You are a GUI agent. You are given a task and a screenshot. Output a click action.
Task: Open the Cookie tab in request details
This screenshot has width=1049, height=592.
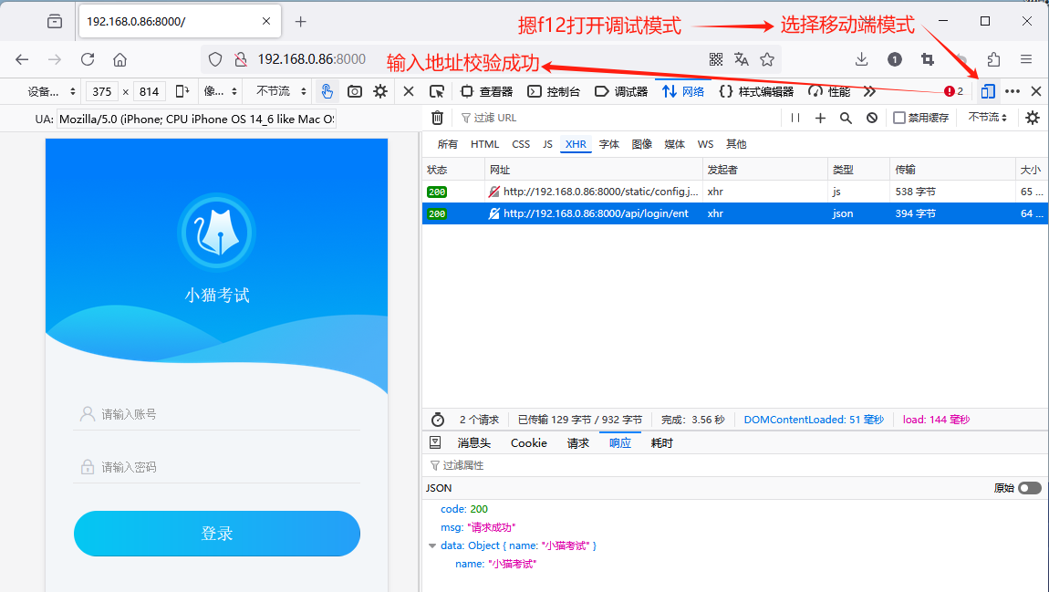click(x=527, y=442)
